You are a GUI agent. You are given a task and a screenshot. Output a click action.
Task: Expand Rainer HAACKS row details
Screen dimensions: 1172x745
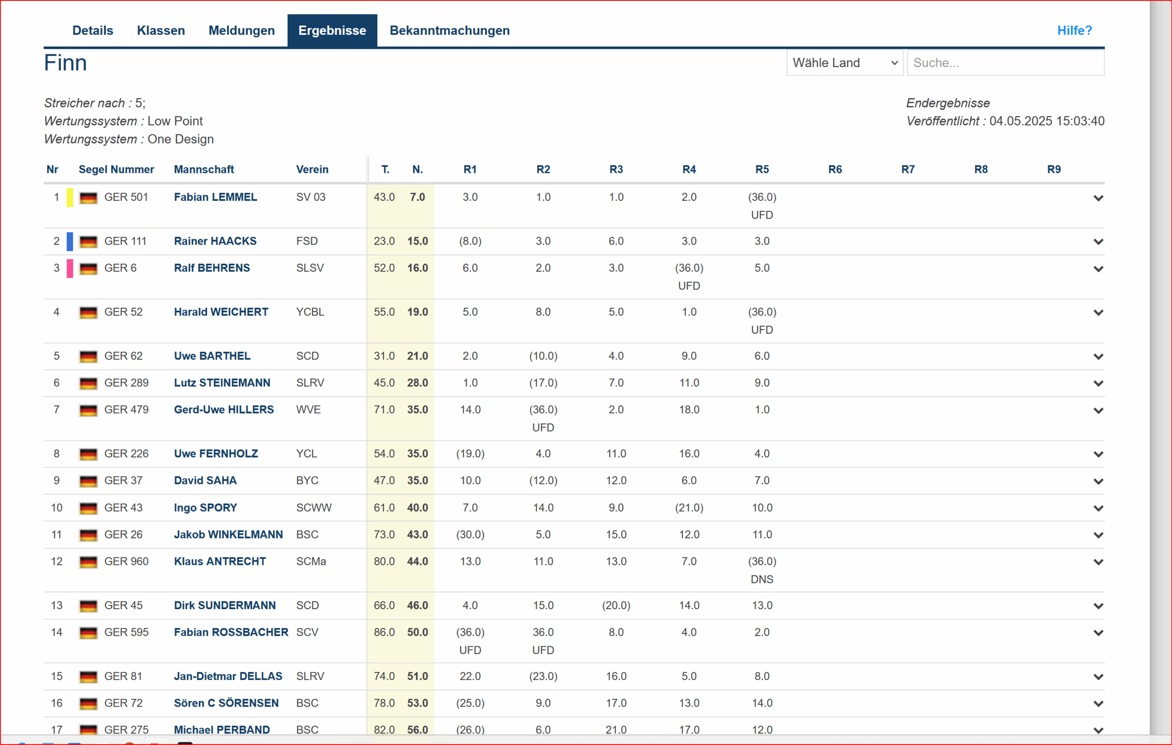pyautogui.click(x=1098, y=241)
